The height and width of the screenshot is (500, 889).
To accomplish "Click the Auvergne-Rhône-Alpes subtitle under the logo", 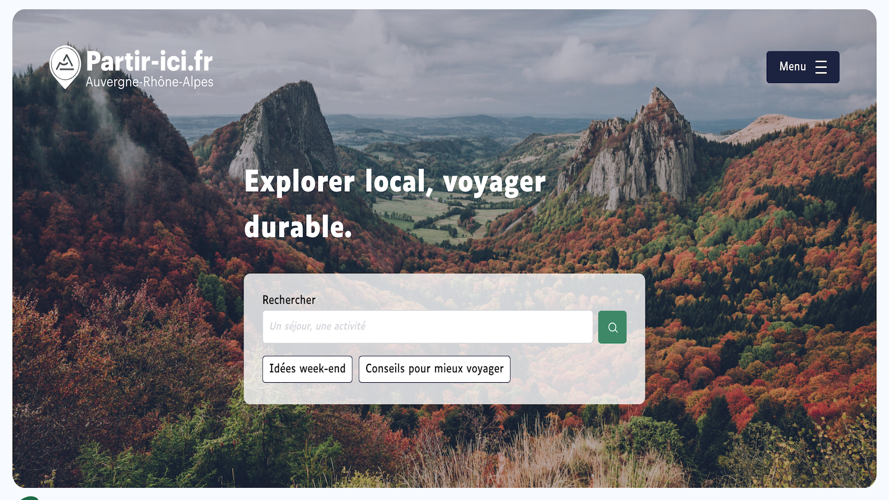I will (149, 82).
